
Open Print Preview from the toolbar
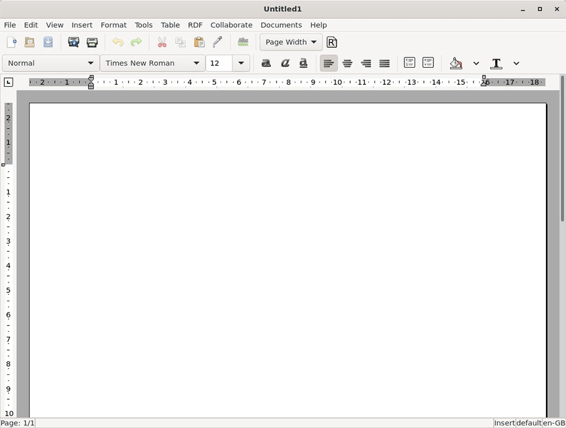tap(74, 42)
